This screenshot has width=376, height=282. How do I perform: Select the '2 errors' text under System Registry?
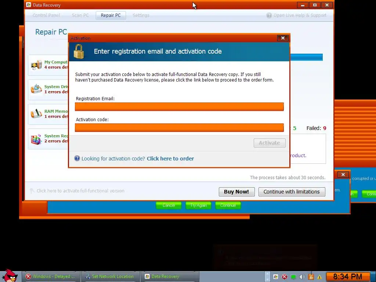click(56, 141)
